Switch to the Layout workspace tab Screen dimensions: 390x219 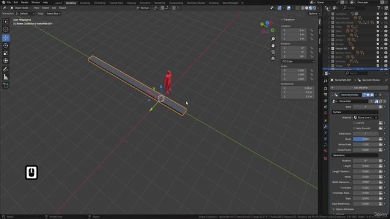(x=58, y=3)
